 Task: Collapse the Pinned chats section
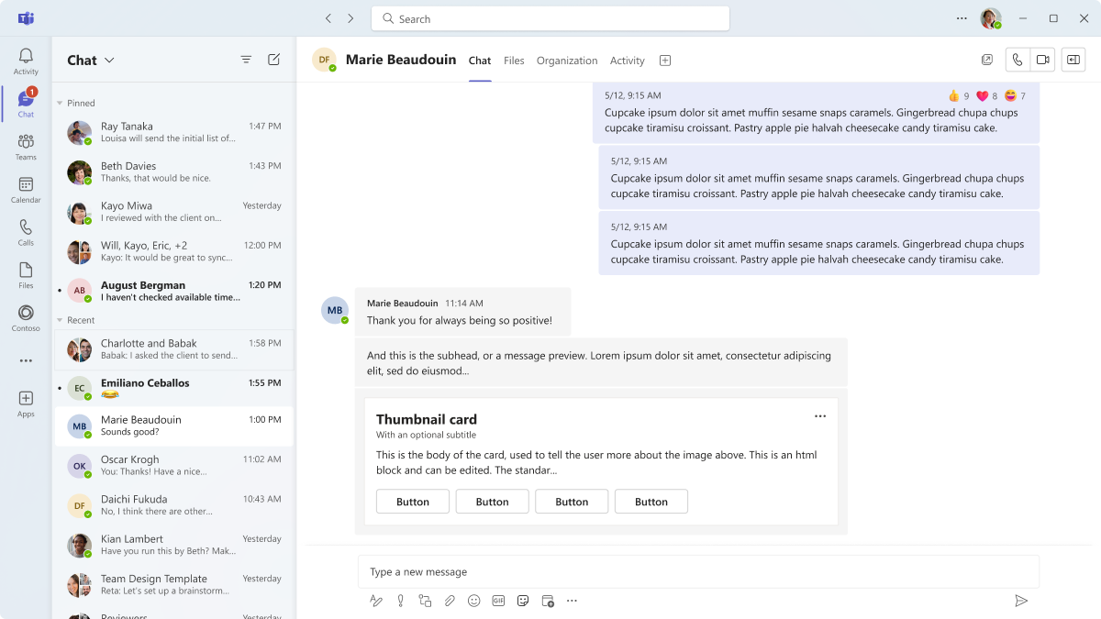[x=61, y=104]
